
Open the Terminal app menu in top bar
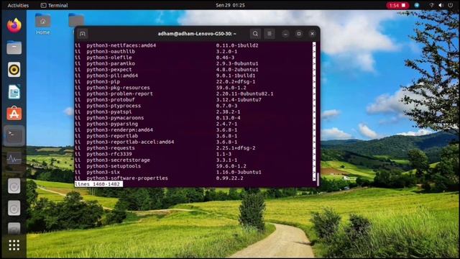[x=54, y=5]
